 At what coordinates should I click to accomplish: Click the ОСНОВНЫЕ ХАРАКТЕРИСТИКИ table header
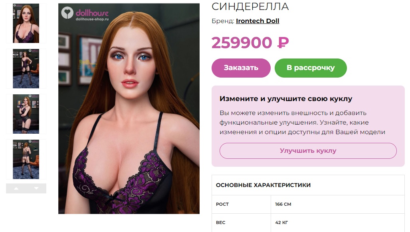263,185
